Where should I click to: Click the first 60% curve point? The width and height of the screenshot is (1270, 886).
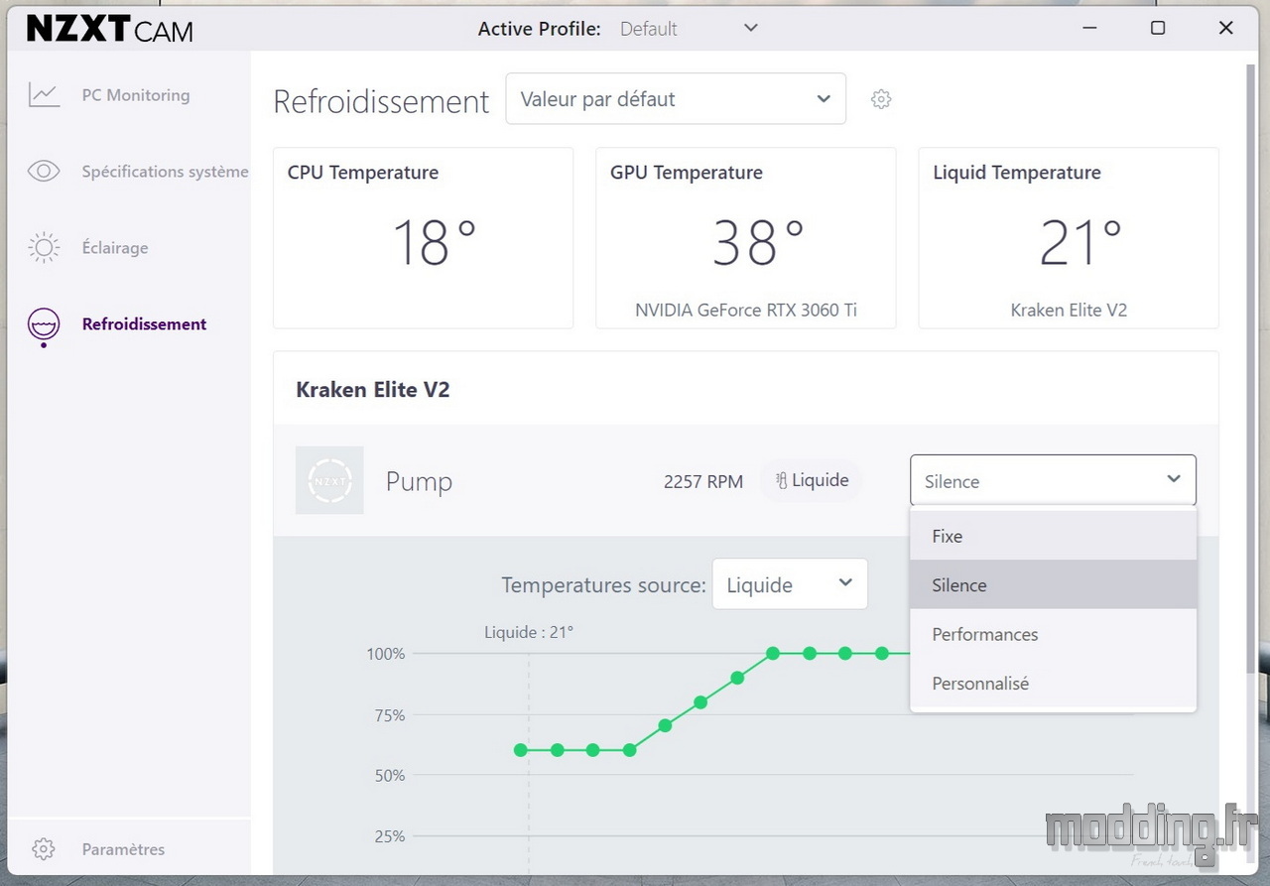point(521,750)
